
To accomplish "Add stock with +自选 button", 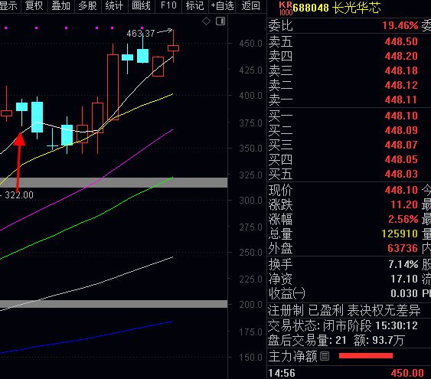I will [x=222, y=5].
